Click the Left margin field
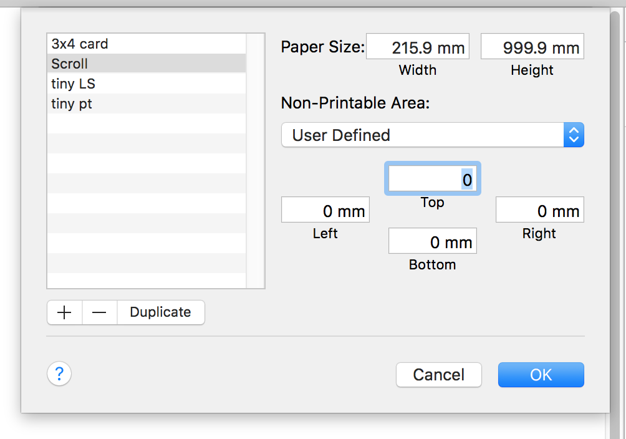This screenshot has width=626, height=439. tap(325, 211)
